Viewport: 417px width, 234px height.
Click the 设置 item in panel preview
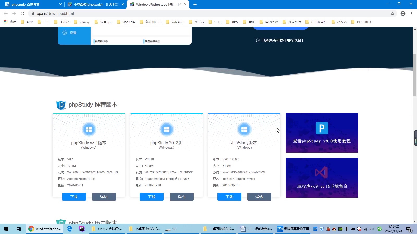pos(70,33)
